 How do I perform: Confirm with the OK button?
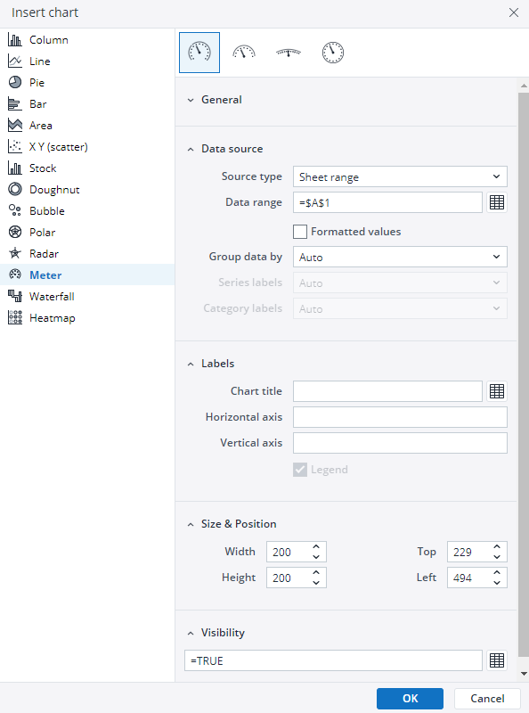[410, 699]
